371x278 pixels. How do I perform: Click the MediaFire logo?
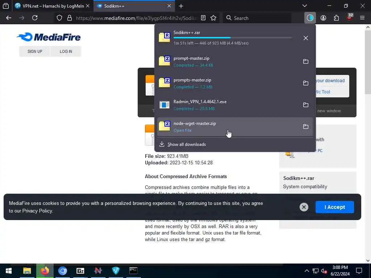point(49,37)
